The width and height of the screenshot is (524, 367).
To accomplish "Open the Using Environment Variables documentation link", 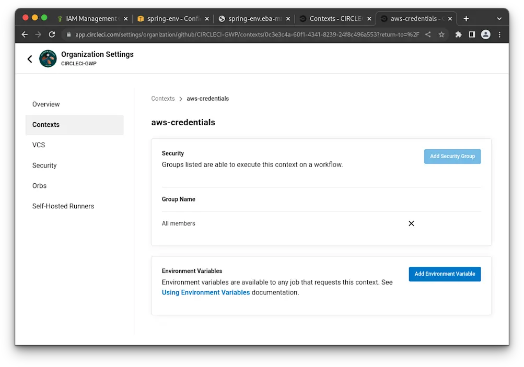I will click(x=205, y=292).
